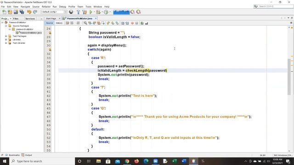294x165 pixels.
Task: Click the Clean and Build icon
Action: tap(85, 12)
